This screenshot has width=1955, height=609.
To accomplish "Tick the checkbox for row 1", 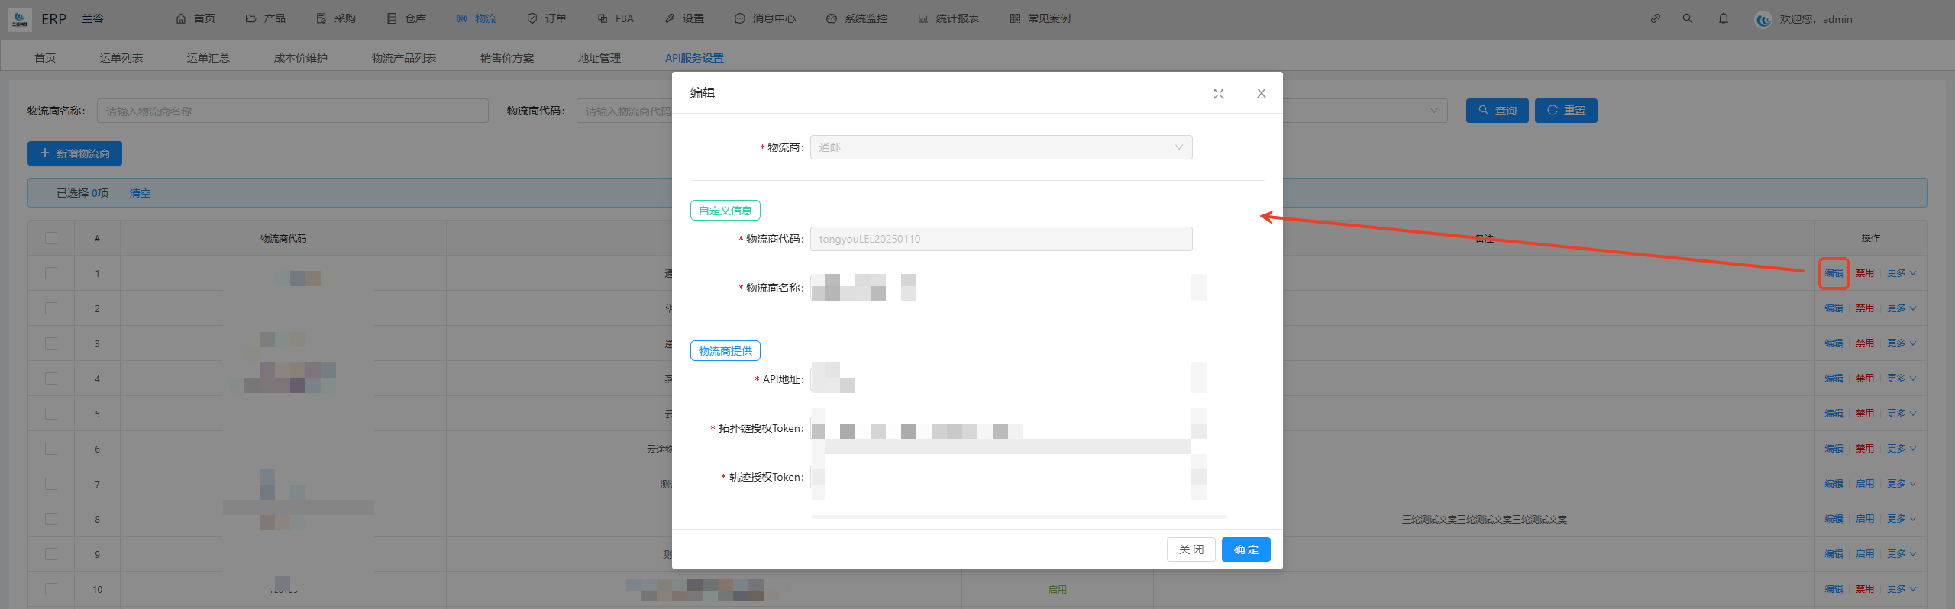I will tap(51, 273).
